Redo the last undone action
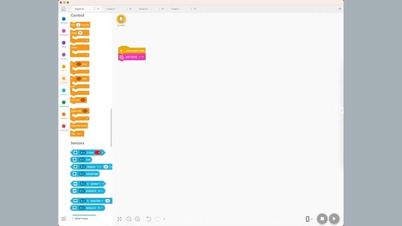The image size is (402, 226). pyautogui.click(x=158, y=219)
